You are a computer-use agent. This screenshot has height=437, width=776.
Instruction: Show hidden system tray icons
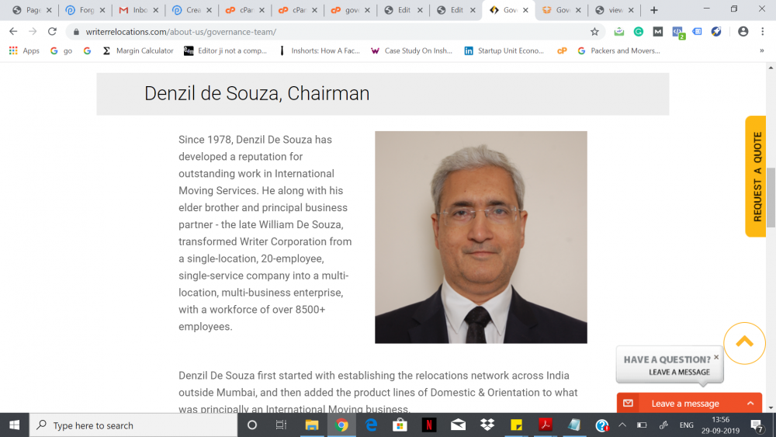click(622, 425)
